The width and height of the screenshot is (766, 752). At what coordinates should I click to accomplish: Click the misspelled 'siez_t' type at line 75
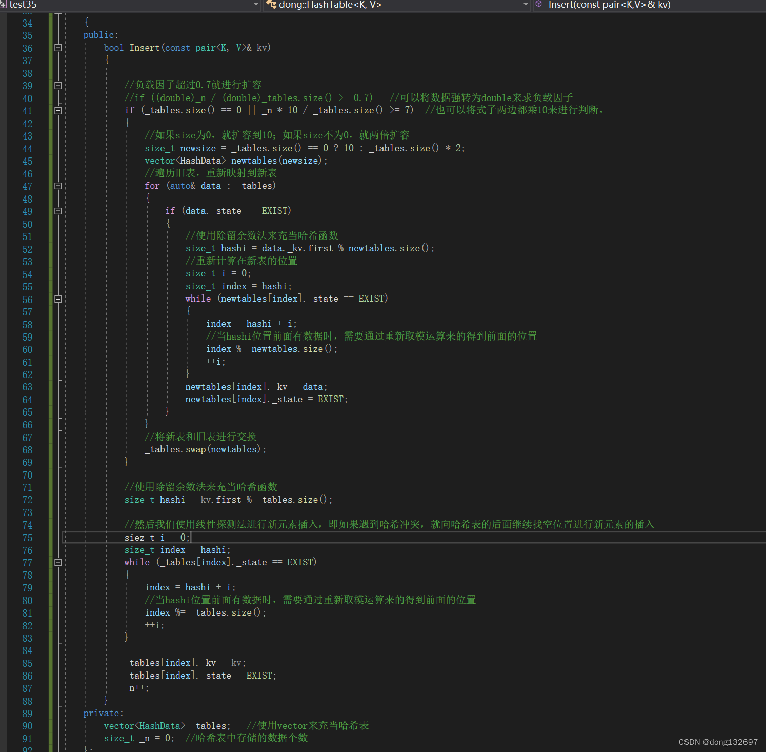tap(139, 538)
